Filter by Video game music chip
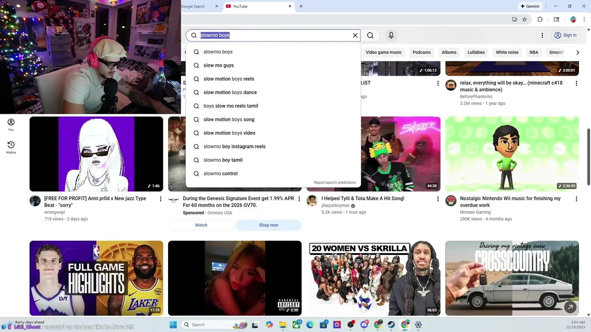 (x=384, y=53)
